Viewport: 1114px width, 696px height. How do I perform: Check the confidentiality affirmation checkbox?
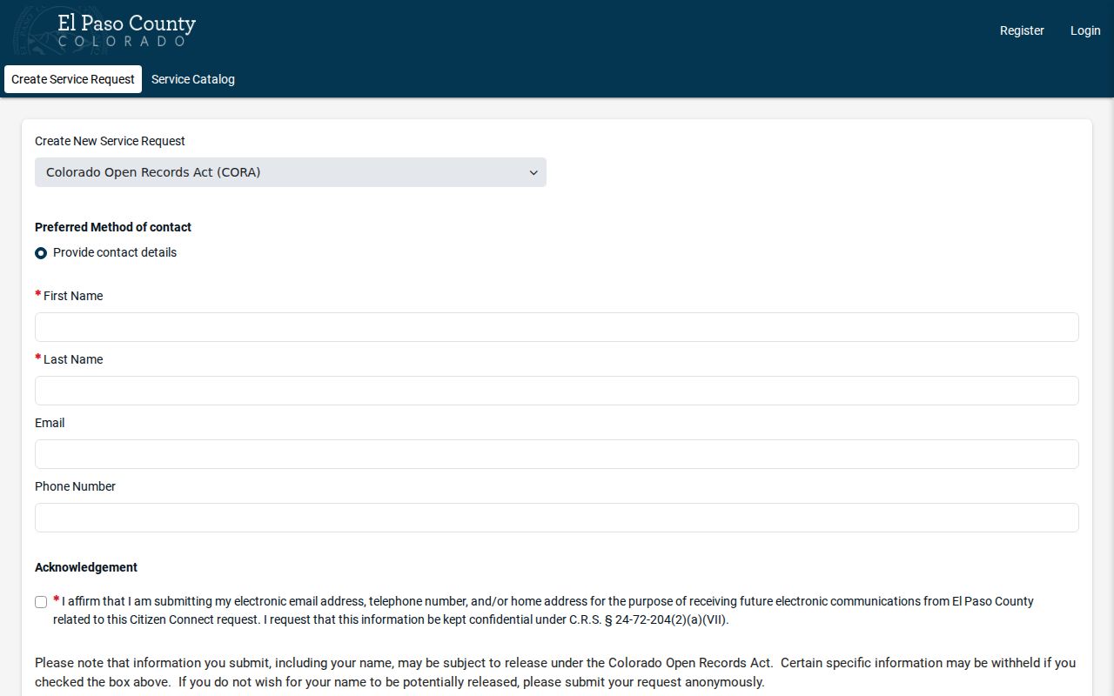pos(41,602)
